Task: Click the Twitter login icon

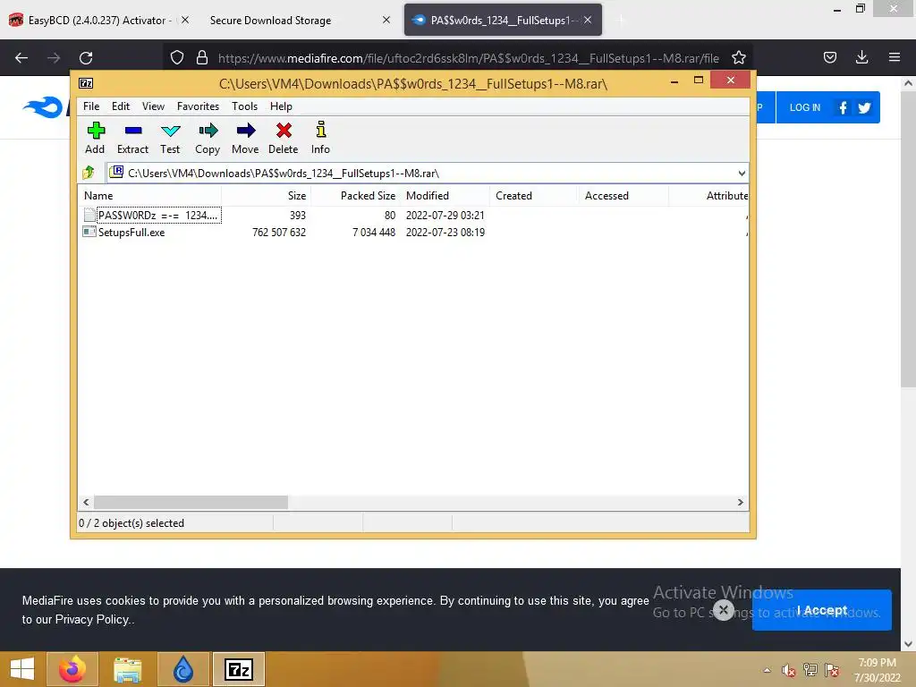Action: click(x=865, y=107)
